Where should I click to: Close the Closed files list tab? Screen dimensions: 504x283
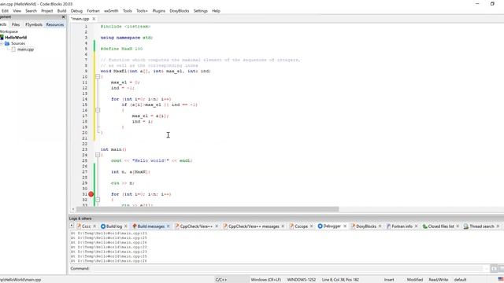coord(458,226)
